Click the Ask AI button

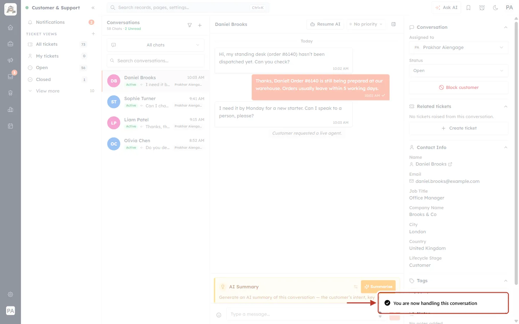[x=446, y=8]
